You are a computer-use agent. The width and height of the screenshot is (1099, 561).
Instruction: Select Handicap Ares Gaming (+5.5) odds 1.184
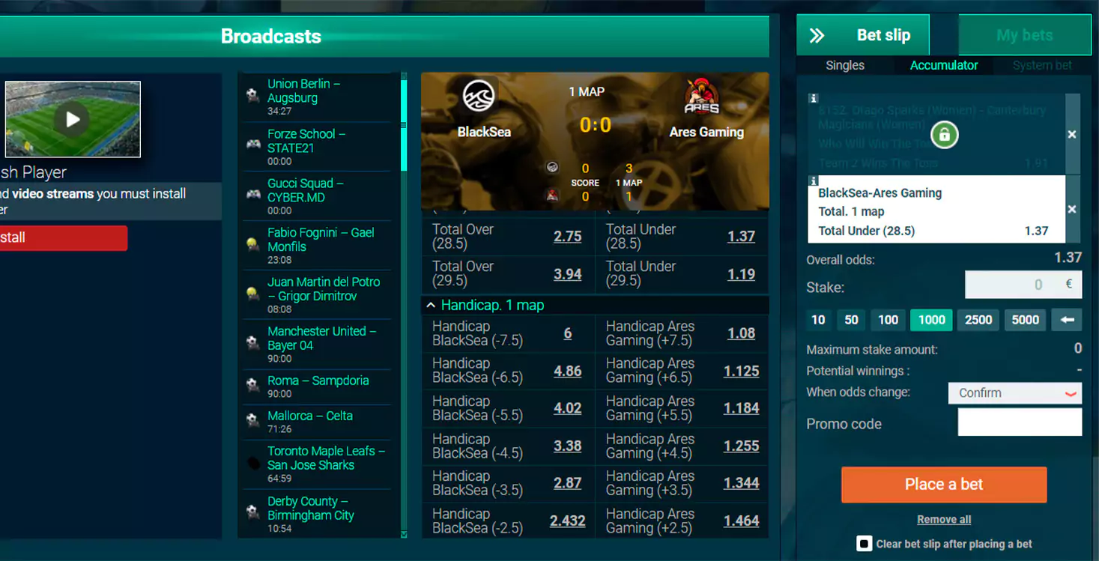pyautogui.click(x=741, y=408)
